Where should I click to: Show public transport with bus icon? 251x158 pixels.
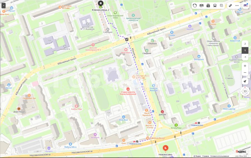215,5
